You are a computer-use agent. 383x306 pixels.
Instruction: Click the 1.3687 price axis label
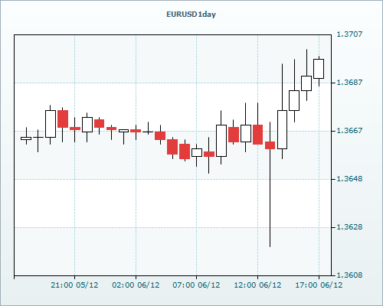pos(349,83)
